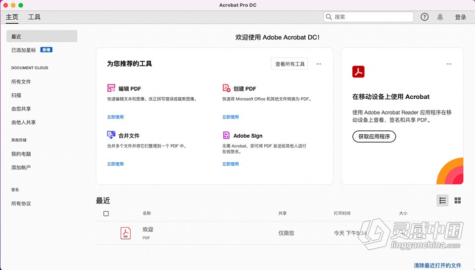
Task: Click the Combine Files (合并文件) icon
Action: coord(111,135)
